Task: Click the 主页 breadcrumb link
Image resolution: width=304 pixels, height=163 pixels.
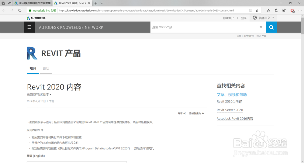Action: click(239, 36)
